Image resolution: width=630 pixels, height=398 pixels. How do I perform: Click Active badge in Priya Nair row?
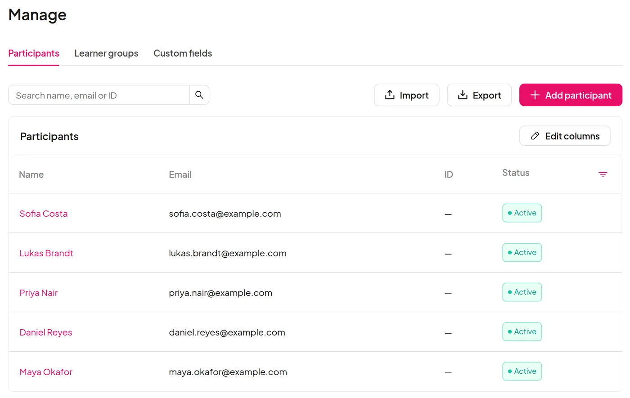[x=522, y=292]
